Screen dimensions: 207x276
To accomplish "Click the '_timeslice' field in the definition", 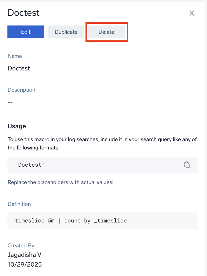I will tap(110, 220).
